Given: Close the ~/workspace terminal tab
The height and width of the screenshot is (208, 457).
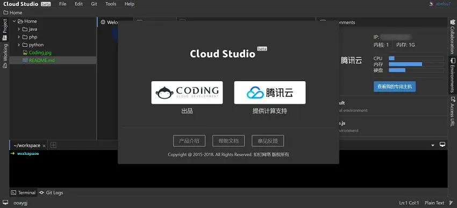Looking at the screenshot, I should [44, 146].
